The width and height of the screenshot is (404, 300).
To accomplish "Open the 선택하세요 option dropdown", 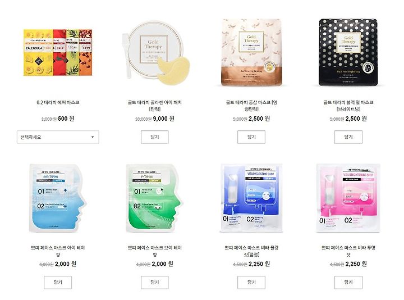I will click(58, 137).
